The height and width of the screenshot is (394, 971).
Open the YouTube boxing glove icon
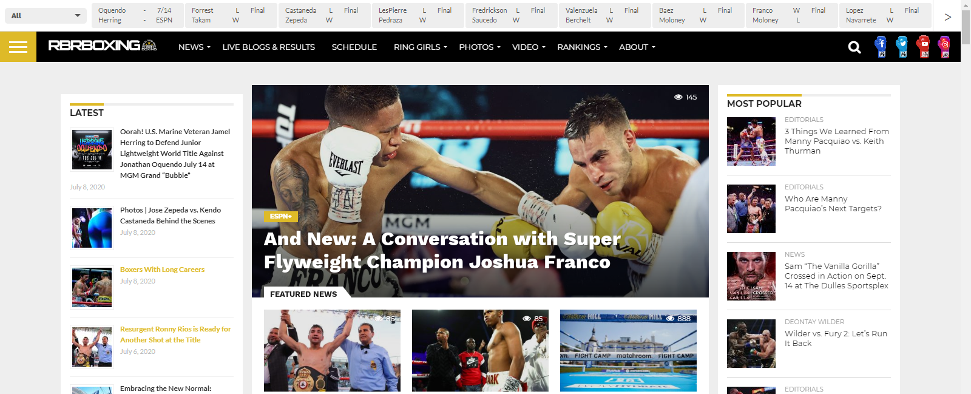click(x=924, y=47)
